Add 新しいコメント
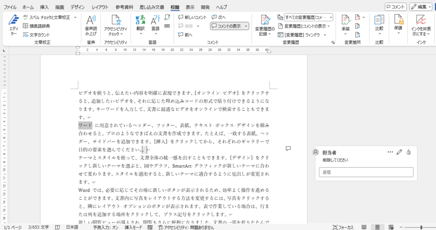The width and height of the screenshot is (436, 230). (192, 17)
